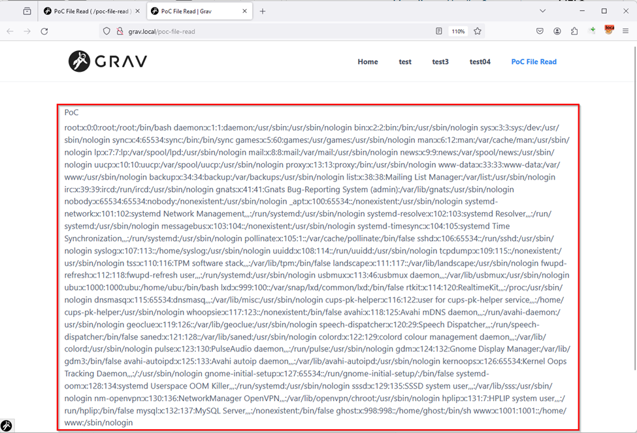Reset the 110% zoom level indicator
Image resolution: width=637 pixels, height=433 pixels.
pyautogui.click(x=458, y=31)
